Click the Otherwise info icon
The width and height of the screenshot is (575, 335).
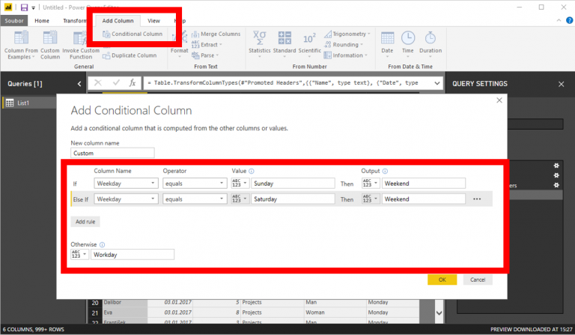pos(103,245)
